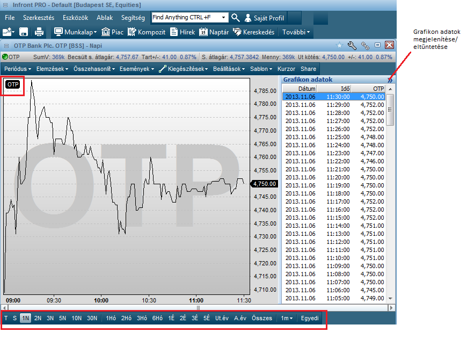Click the chart scroll-right arrow
This screenshot has height=339, width=467.
(391, 308)
